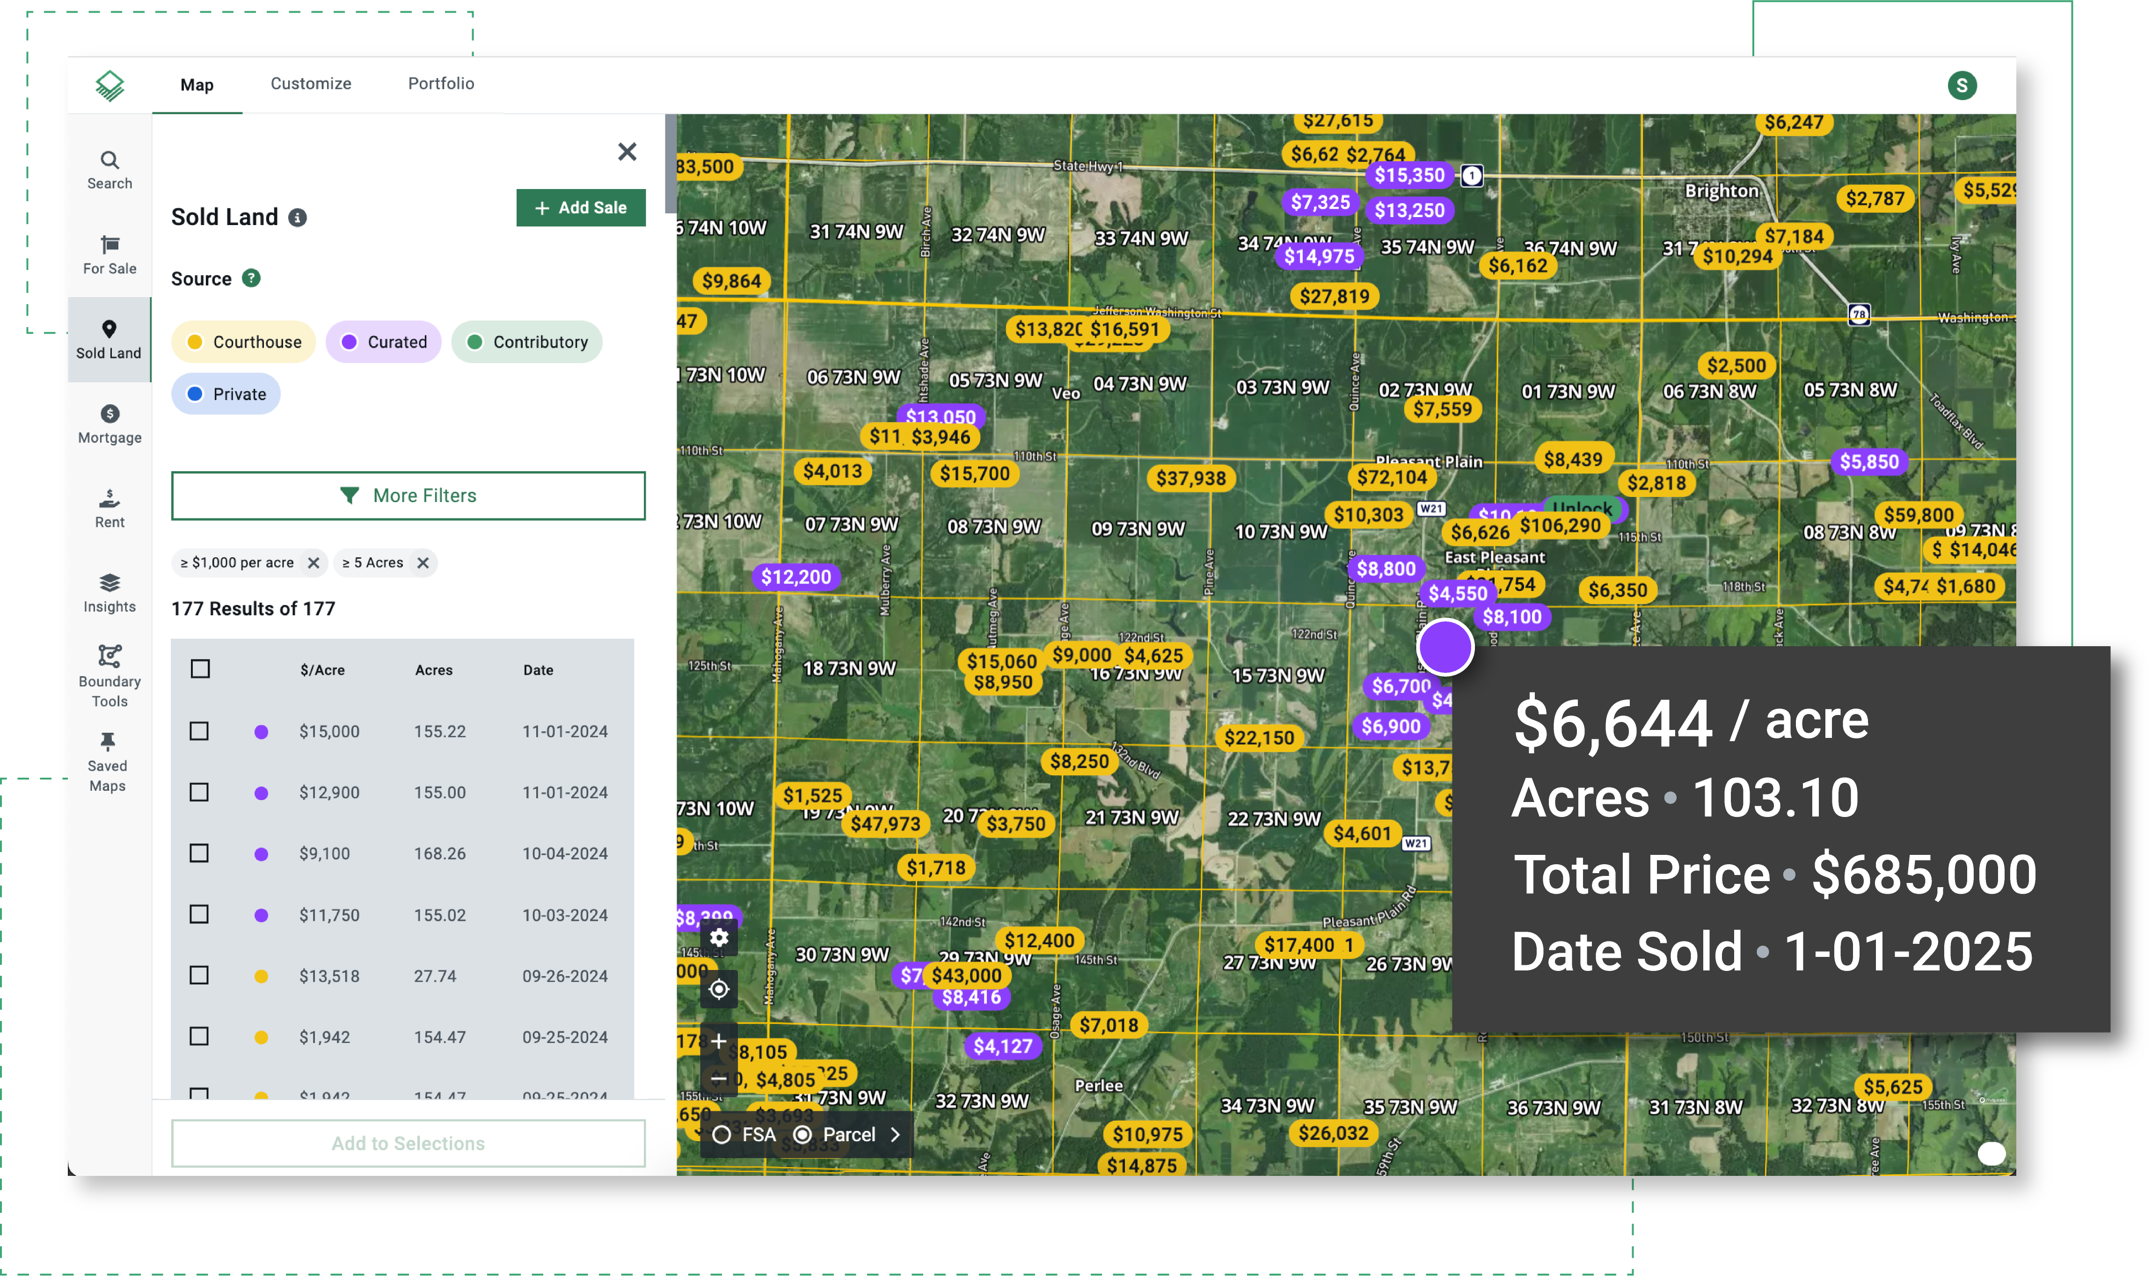Open Boundary Tools from the sidebar
The width and height of the screenshot is (2152, 1276).
109,677
